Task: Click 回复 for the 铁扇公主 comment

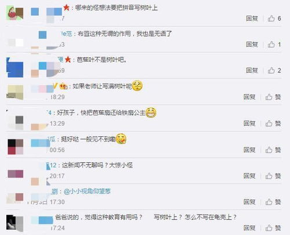Action: tap(249, 123)
